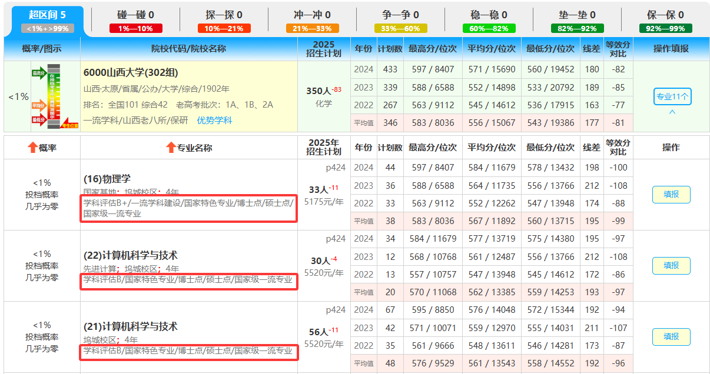Open the 稳一稳 tab
The height and width of the screenshot is (374, 710).
click(489, 15)
